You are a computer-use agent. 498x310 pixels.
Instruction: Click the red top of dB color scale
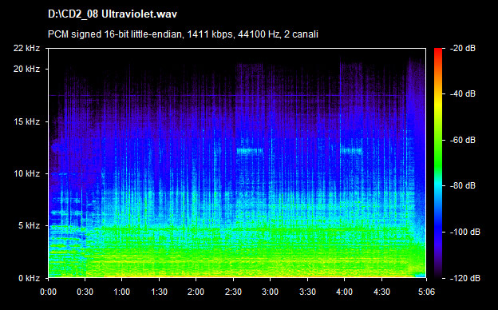point(438,51)
